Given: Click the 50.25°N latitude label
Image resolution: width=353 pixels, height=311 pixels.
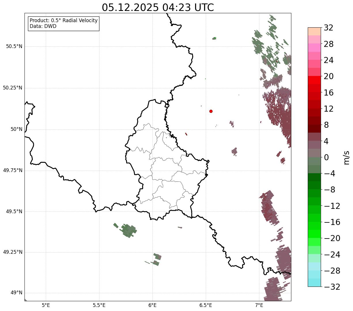Looking at the screenshot, I should pos(13,88).
